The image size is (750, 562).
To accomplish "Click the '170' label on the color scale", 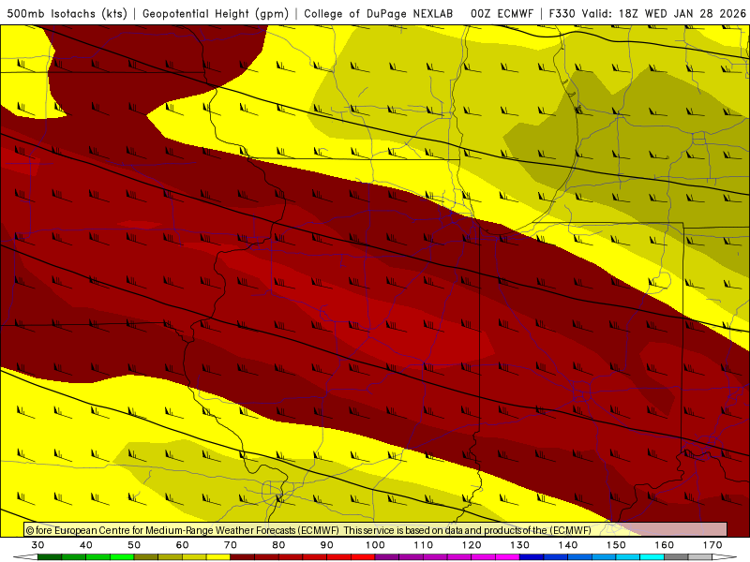I will click(x=712, y=545).
